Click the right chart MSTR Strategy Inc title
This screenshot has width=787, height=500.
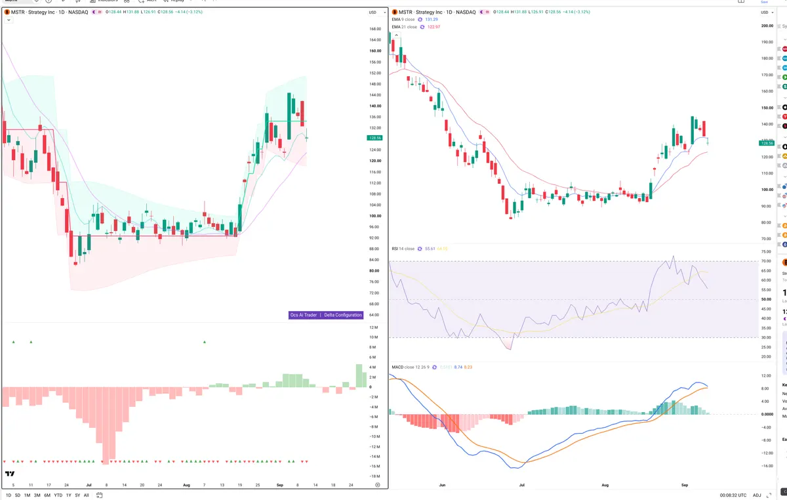pos(437,12)
